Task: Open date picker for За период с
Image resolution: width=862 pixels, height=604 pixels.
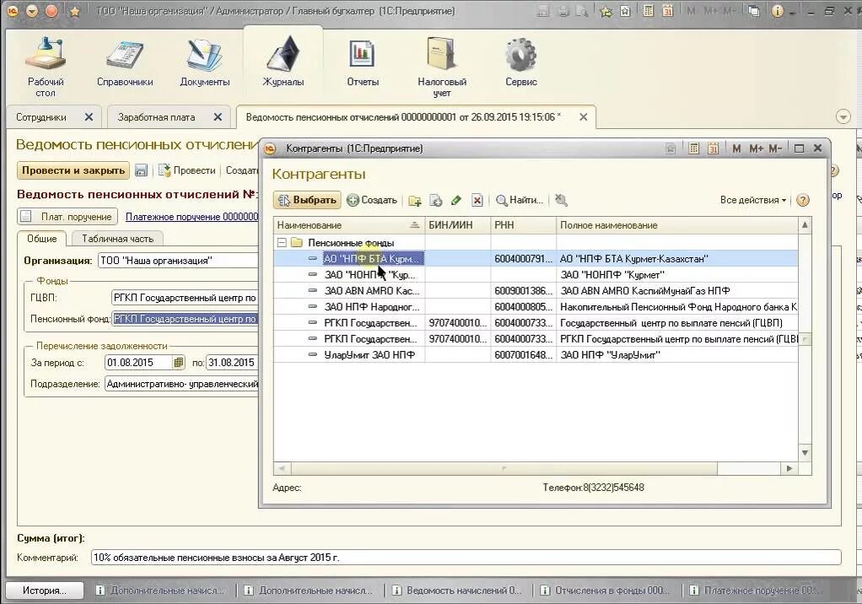Action: point(179,363)
